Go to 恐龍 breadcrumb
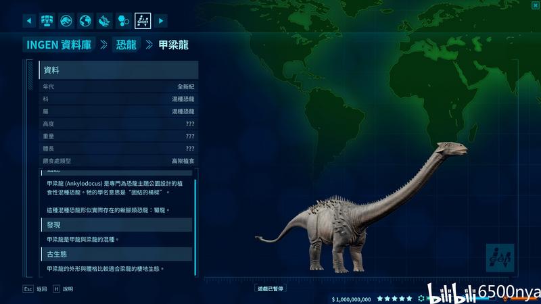Viewport: 541px width, 304px height. pyautogui.click(x=126, y=45)
